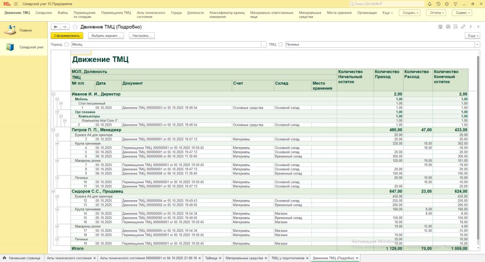Collapse the Иванов И. И., Директор group

pos(53,94)
